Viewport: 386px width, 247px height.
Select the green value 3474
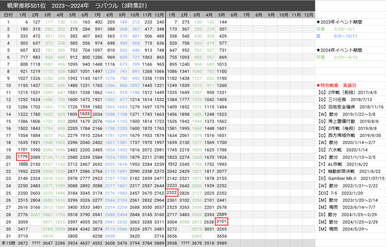48,236
